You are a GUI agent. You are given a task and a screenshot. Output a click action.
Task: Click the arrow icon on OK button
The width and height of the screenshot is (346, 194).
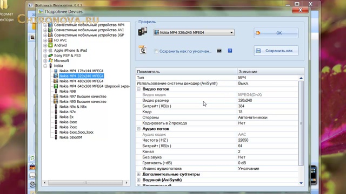point(258,33)
